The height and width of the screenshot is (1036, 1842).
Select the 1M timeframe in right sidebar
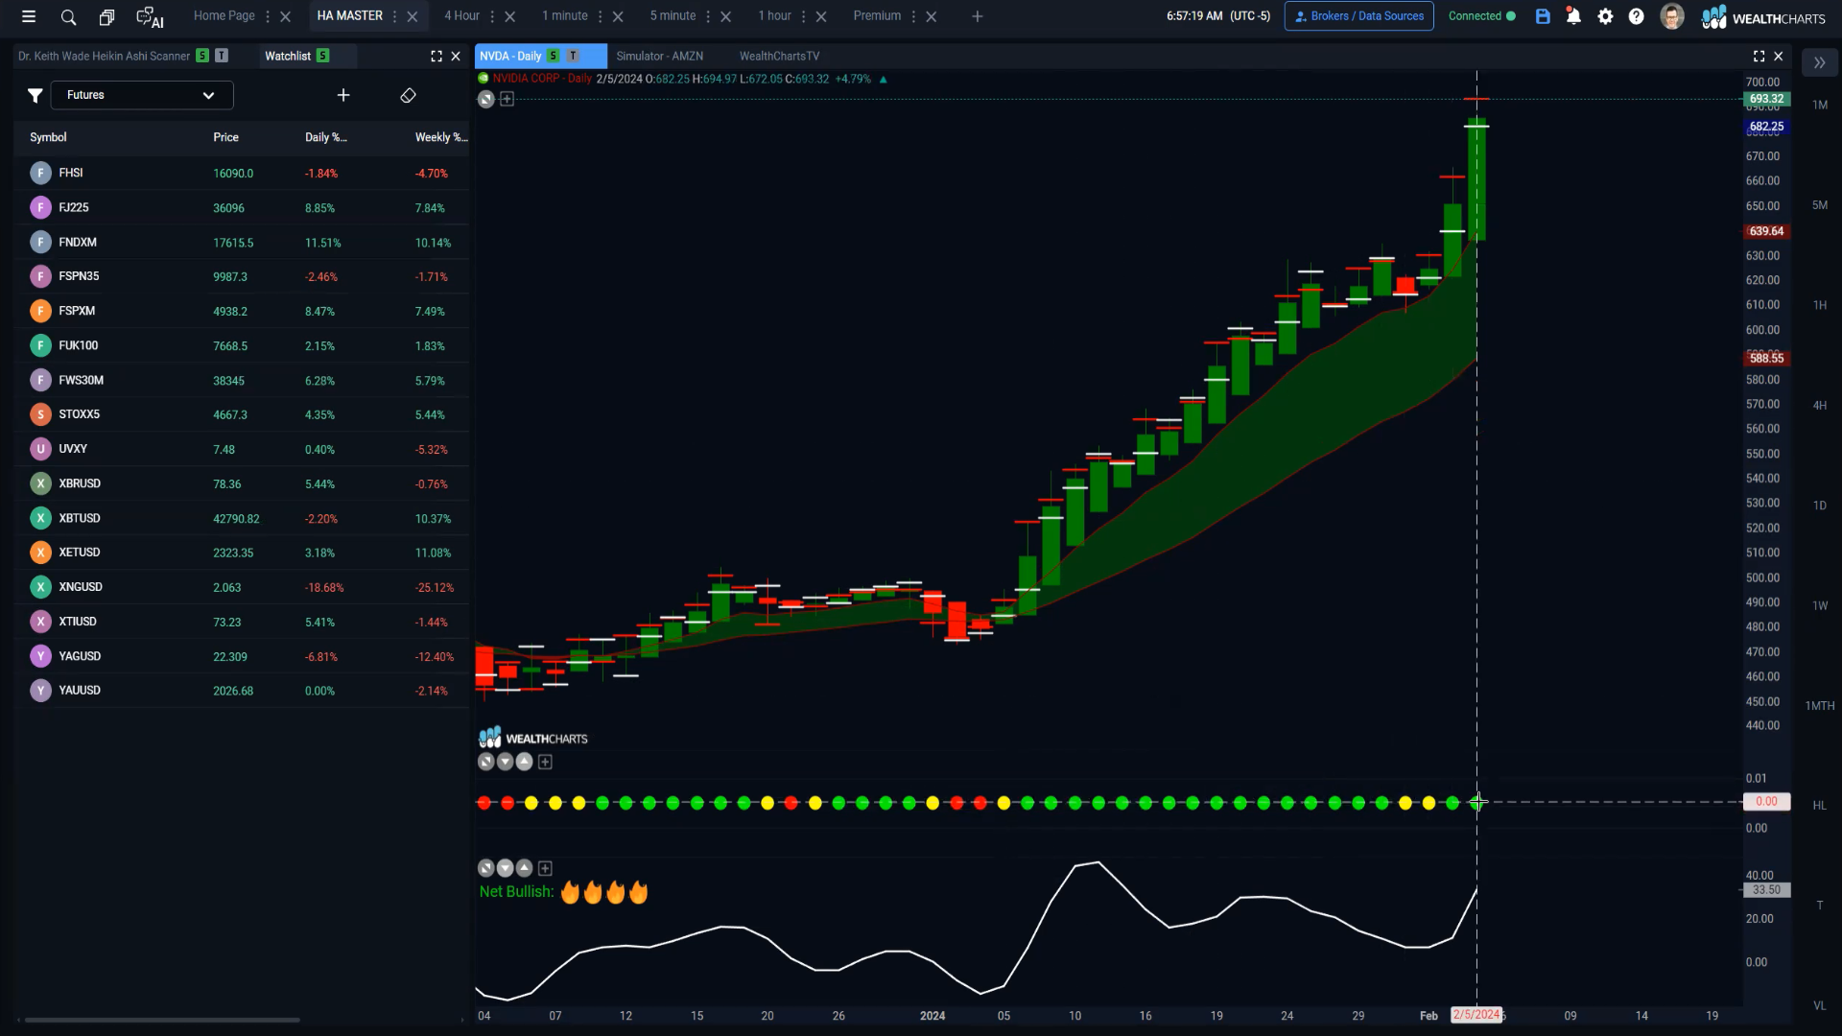pyautogui.click(x=1820, y=105)
